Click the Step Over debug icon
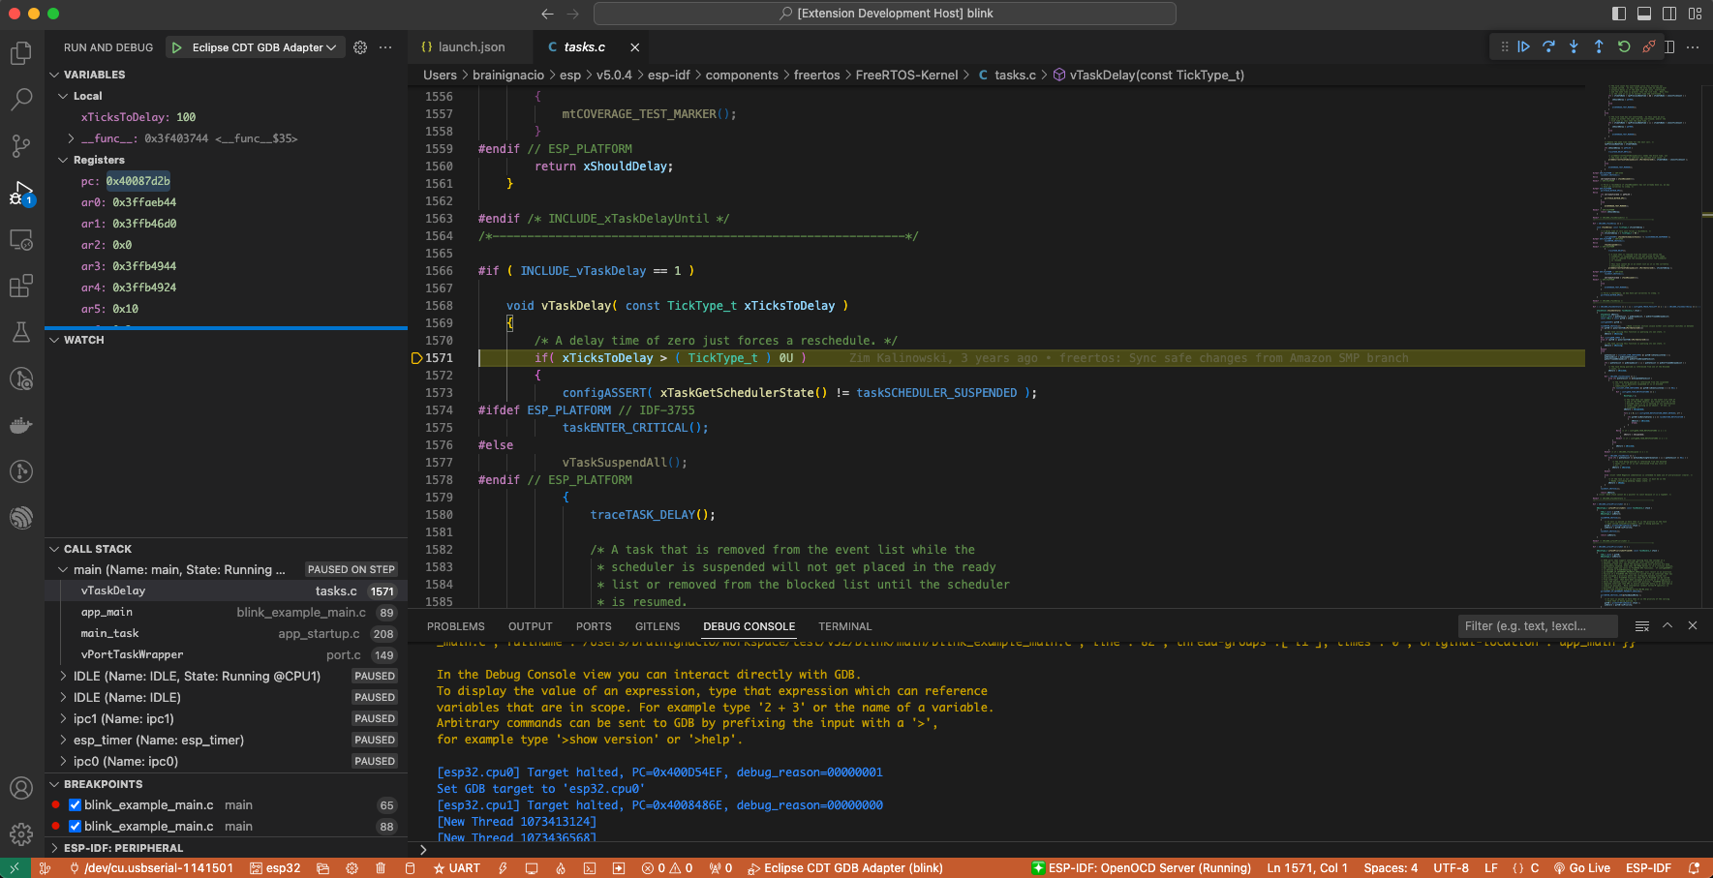Viewport: 1713px width, 878px height. 1548,46
